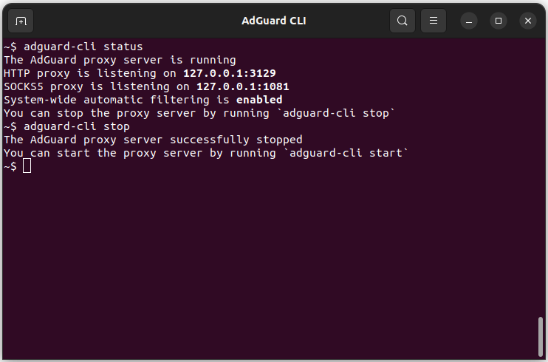Click the backticked `adguard-cli stop` hint
This screenshot has width=548, height=362.
click(340, 113)
